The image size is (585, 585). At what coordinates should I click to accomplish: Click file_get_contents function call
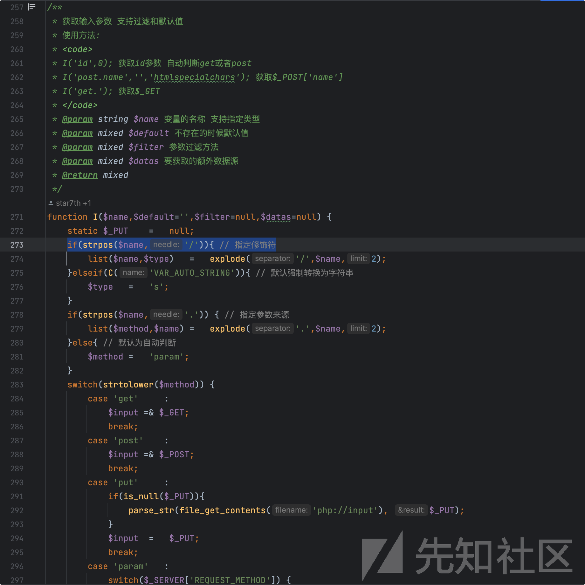click(223, 510)
